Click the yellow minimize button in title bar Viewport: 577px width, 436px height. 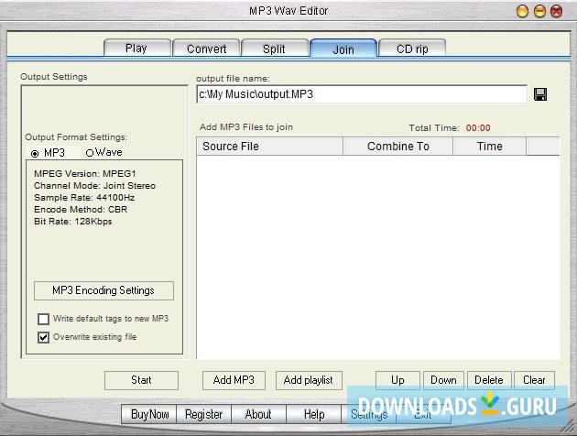(x=539, y=11)
